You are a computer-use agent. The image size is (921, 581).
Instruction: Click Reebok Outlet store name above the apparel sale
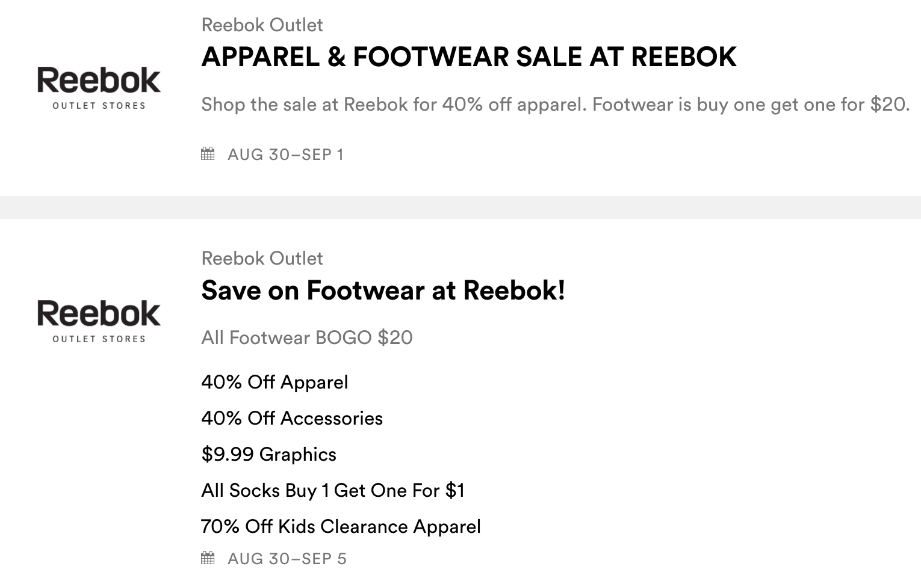(x=262, y=25)
